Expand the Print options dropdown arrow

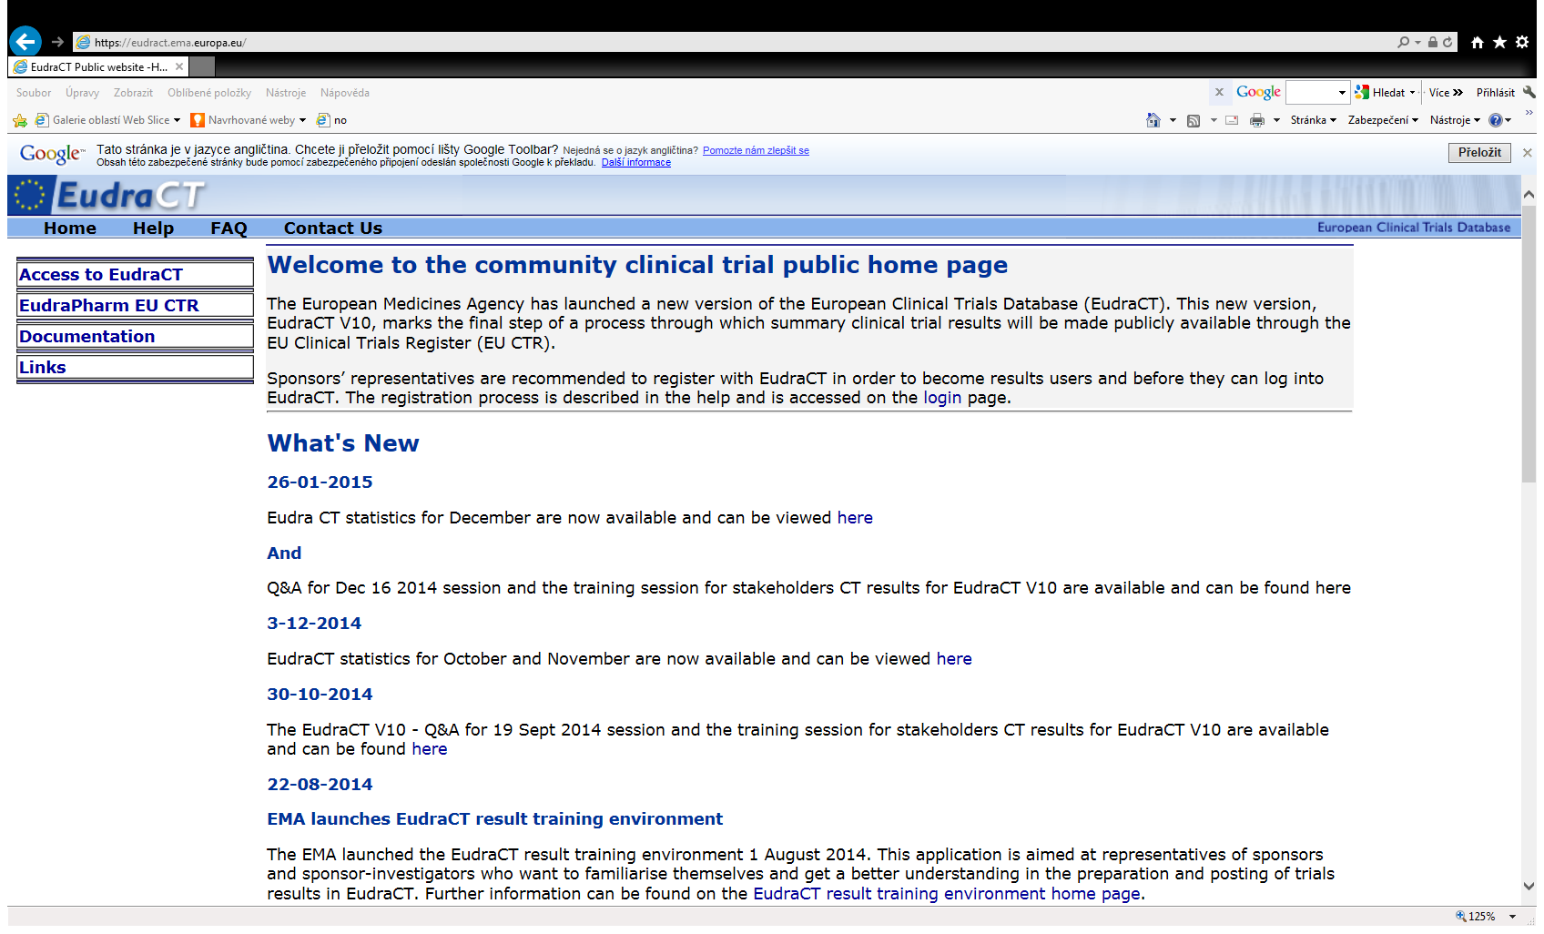point(1276,120)
